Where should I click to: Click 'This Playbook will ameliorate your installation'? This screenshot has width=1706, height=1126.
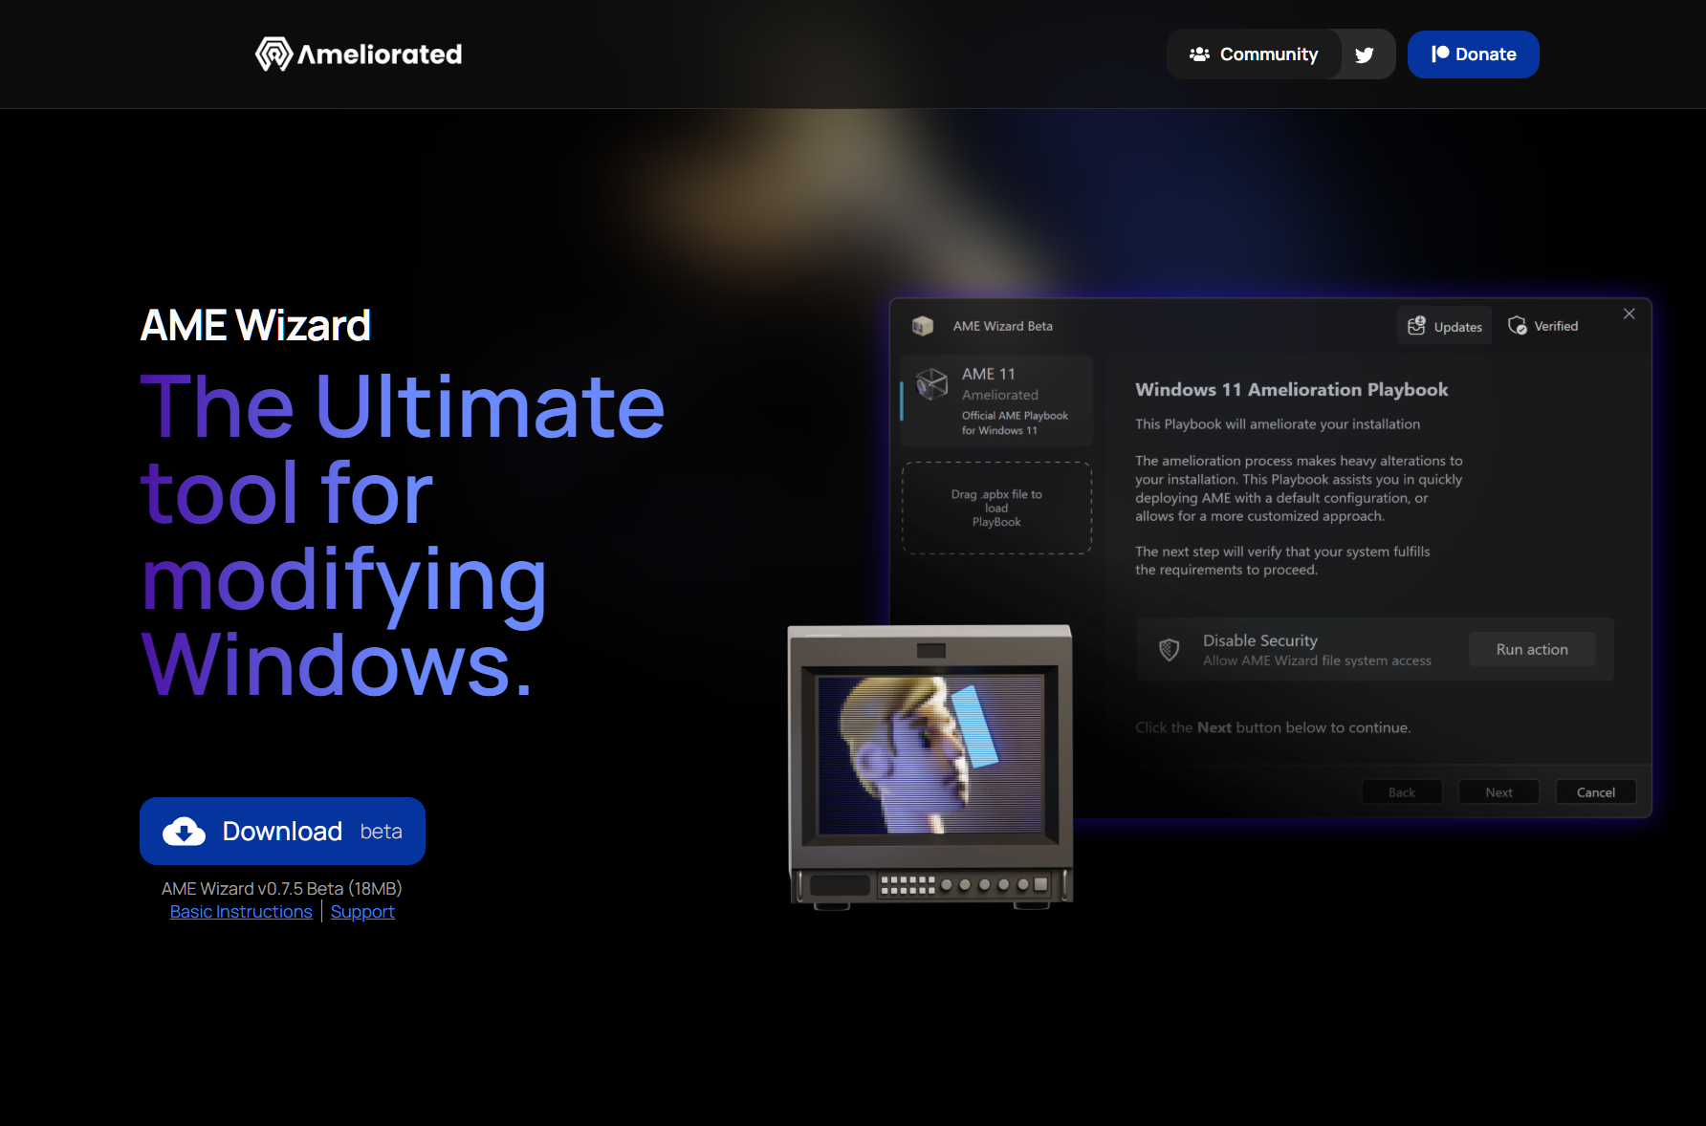(x=1278, y=424)
